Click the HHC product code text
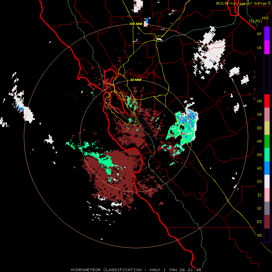This screenshot has width=272, height=272. [265, 18]
